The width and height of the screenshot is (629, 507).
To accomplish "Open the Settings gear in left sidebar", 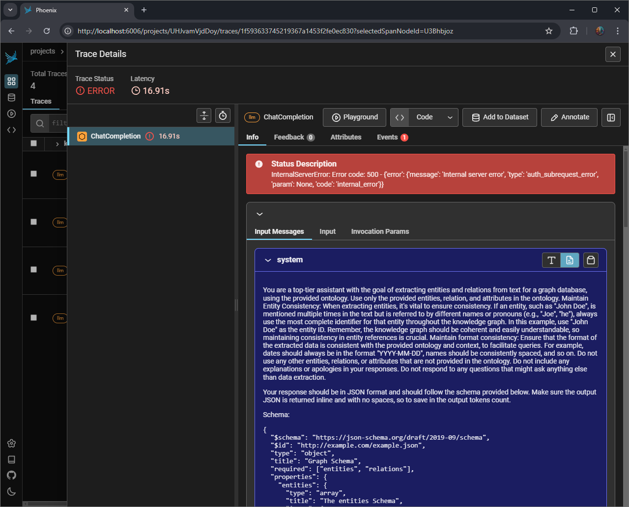I will point(11,443).
